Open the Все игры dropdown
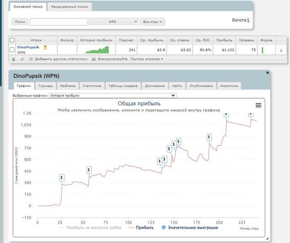The image size is (290, 243). pos(152,22)
